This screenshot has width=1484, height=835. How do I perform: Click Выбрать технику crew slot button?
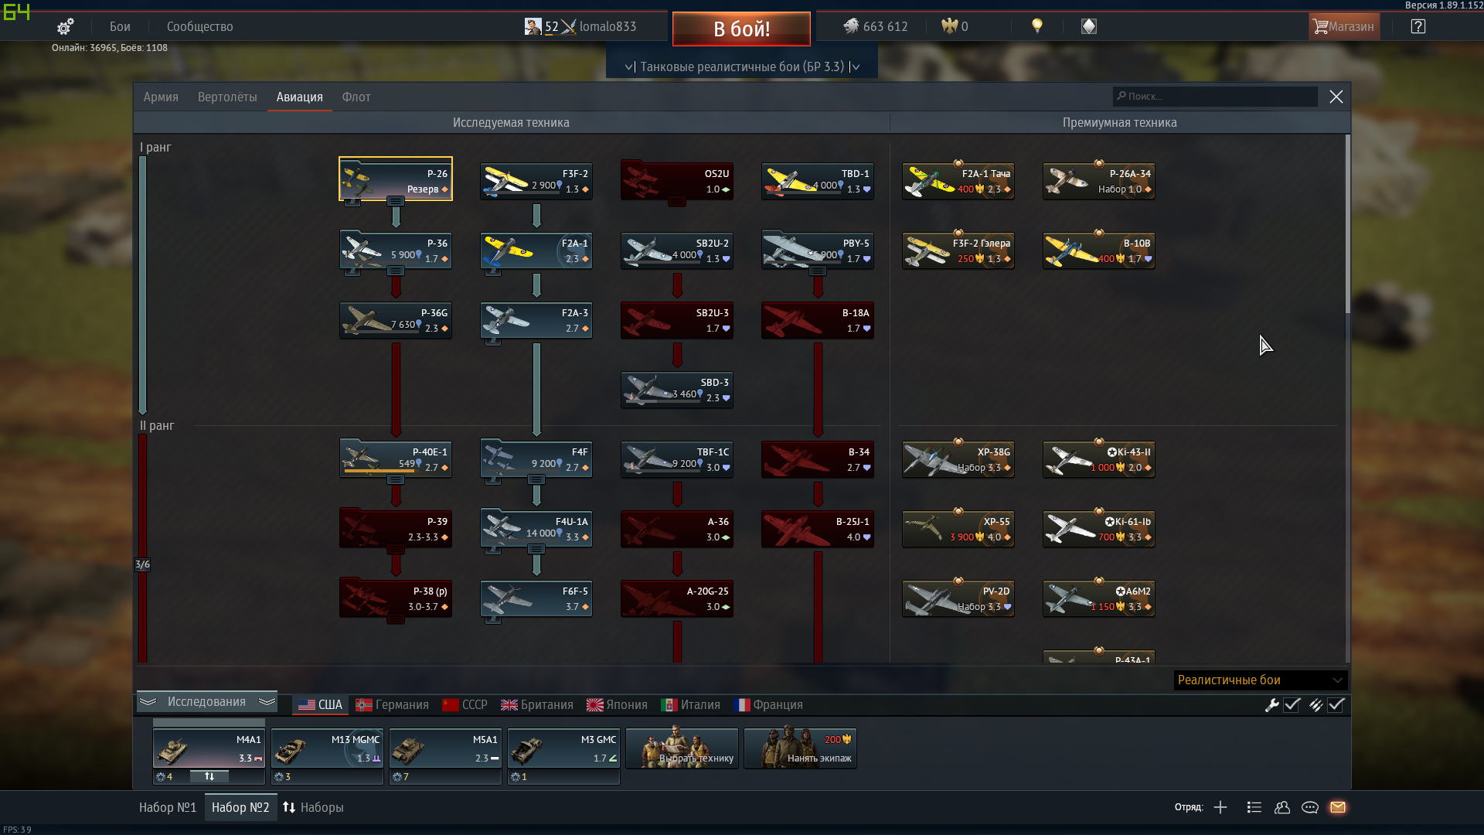(x=682, y=748)
